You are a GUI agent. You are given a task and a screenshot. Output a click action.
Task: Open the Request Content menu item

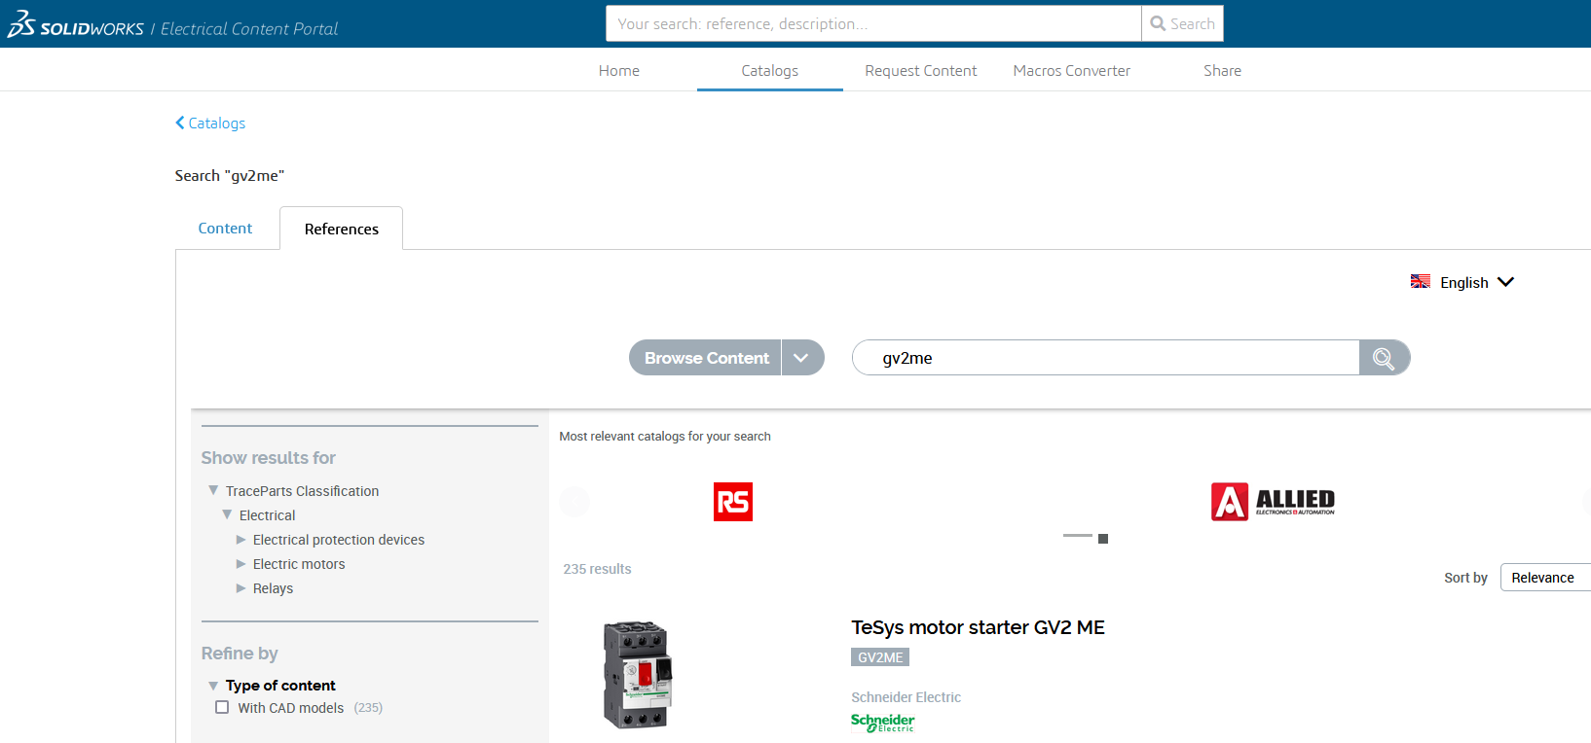[920, 71]
